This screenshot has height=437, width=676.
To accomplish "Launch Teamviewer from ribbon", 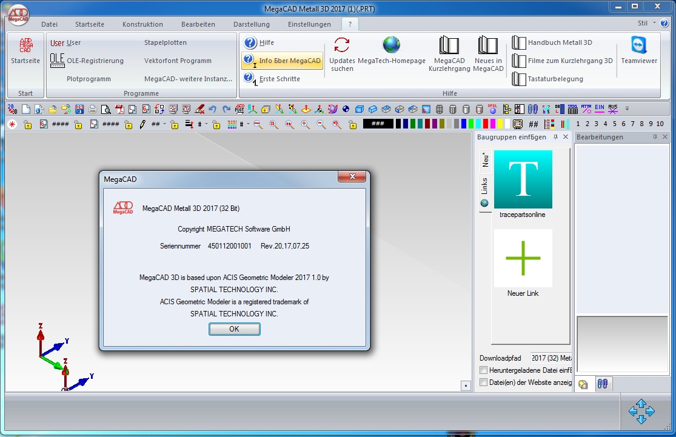I will [x=639, y=50].
